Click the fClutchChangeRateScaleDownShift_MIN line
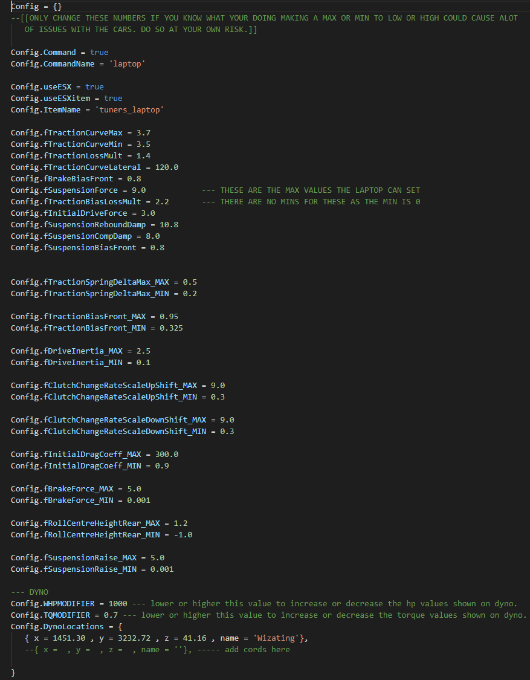 click(122, 432)
